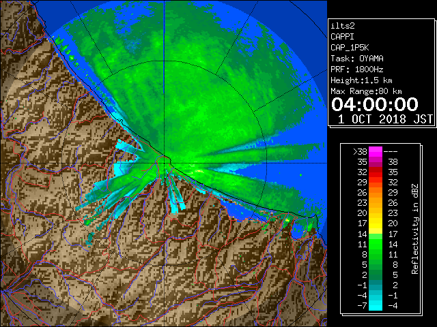Click the radar site at crosshair center

(165, 163)
